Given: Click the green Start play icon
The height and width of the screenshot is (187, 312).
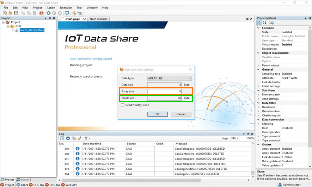Looking at the screenshot, I should (48, 13).
